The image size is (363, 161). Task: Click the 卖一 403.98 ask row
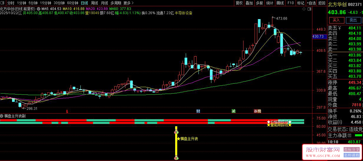345,49
